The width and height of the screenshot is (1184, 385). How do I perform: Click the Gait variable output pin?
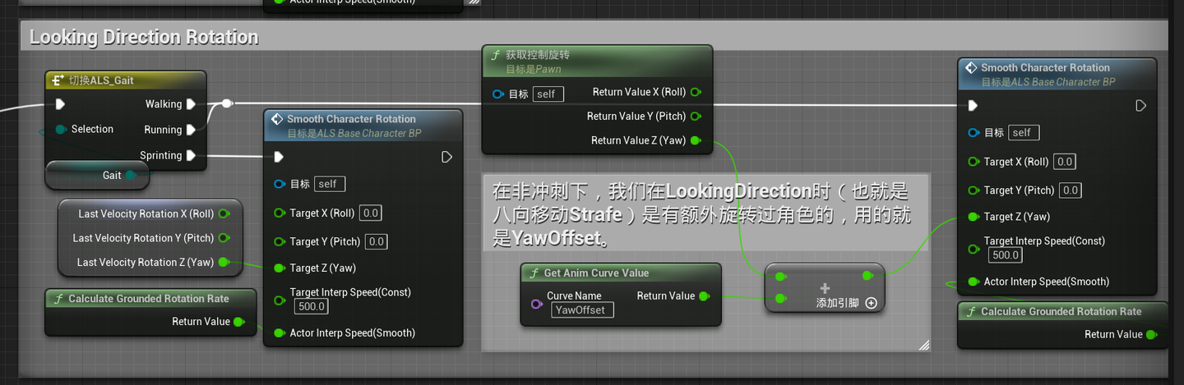tap(131, 175)
